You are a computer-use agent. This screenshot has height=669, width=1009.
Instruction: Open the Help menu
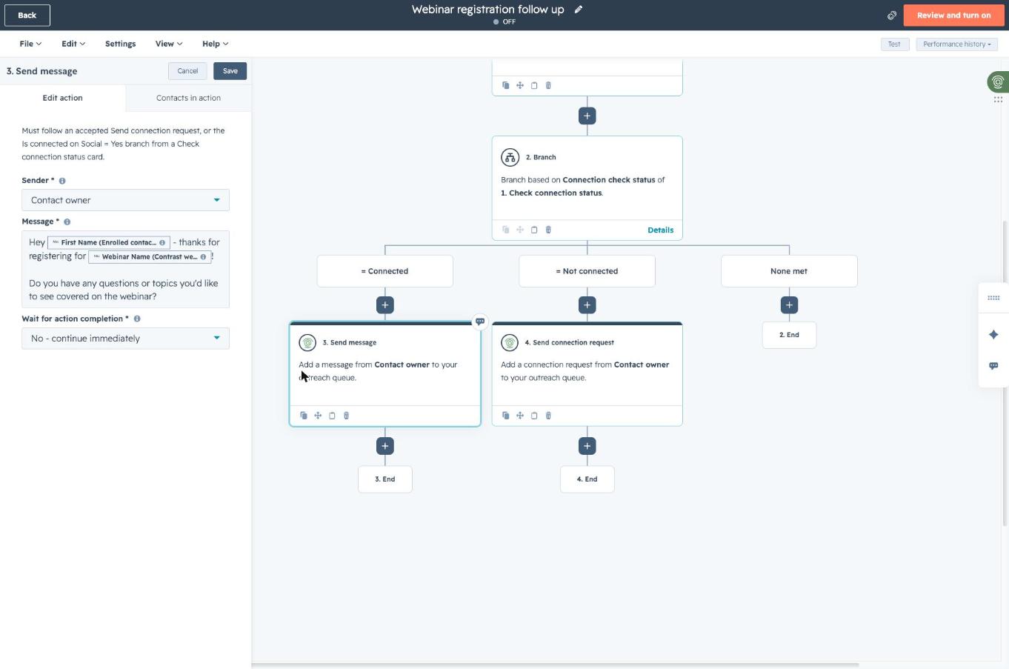(x=215, y=44)
